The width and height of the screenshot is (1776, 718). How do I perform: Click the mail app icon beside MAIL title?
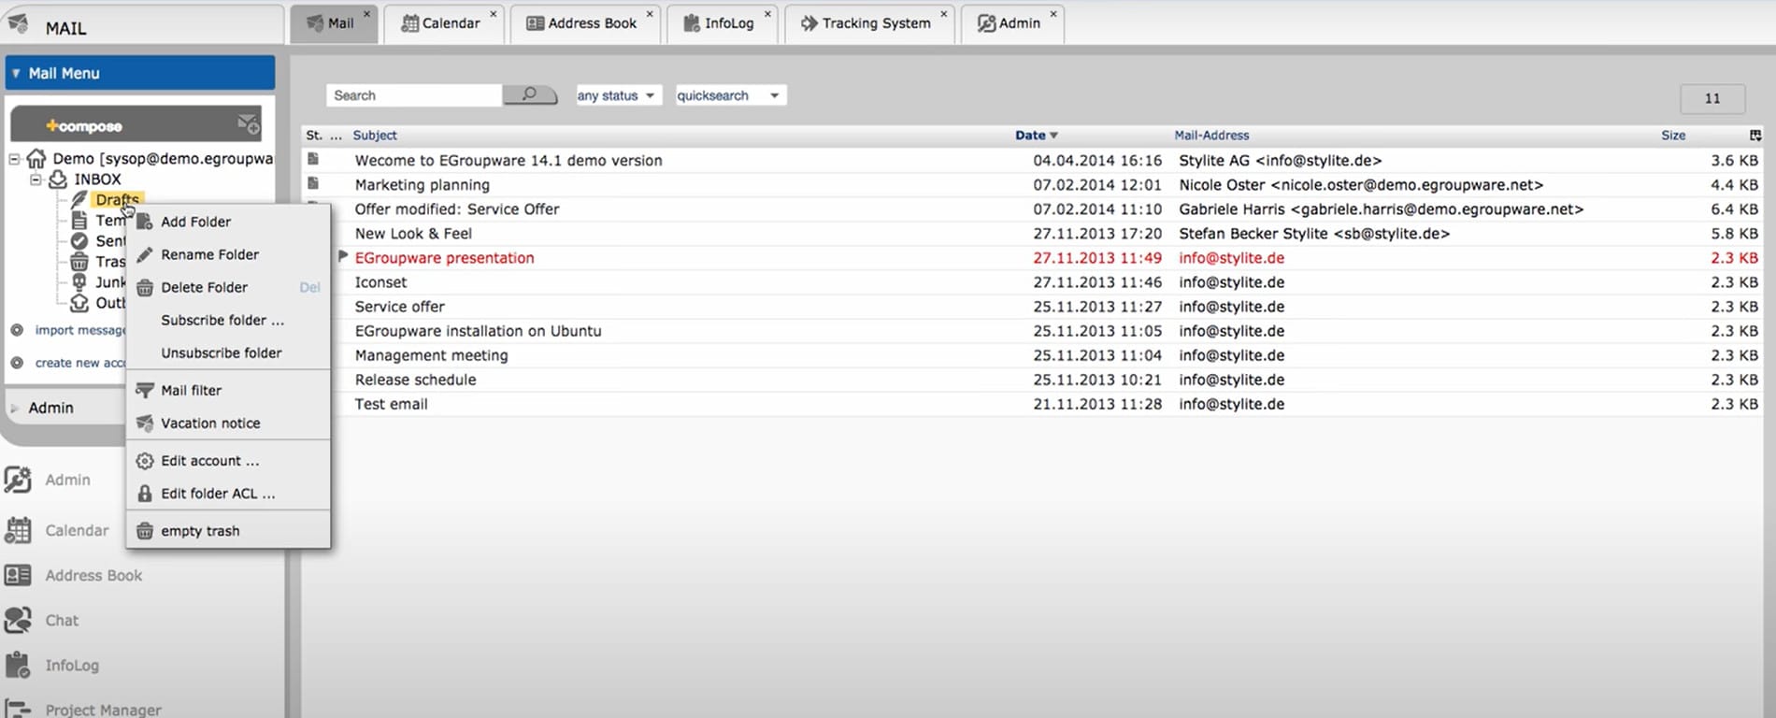(x=17, y=23)
